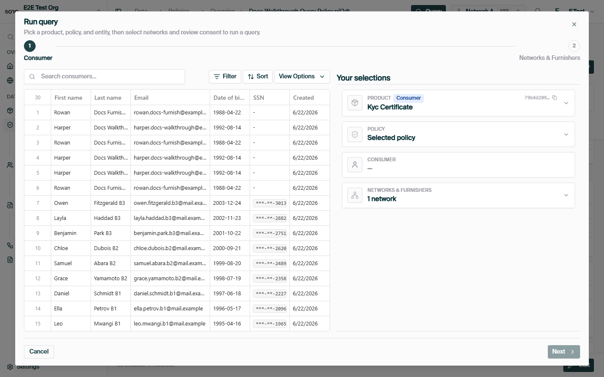Viewport: 604px width, 377px height.
Task: Select consumer Ella Petrov B1
Action: click(177, 309)
